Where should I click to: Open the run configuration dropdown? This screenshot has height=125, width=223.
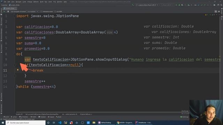pyautogui.click(x=147, y=5)
